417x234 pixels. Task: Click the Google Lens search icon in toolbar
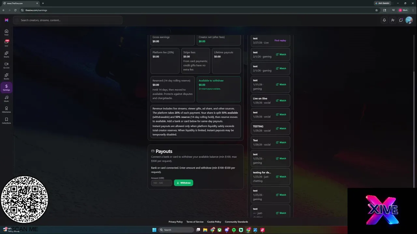(x=385, y=10)
